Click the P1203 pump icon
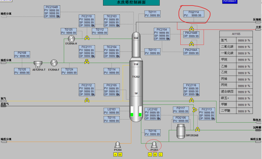This screenshot has width=262, height=159. [154, 145]
